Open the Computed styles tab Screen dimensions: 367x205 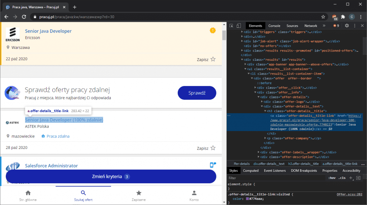tap(251, 171)
